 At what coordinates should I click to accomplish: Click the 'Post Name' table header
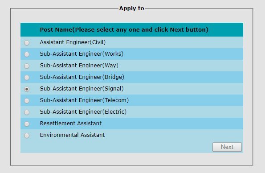[124, 30]
